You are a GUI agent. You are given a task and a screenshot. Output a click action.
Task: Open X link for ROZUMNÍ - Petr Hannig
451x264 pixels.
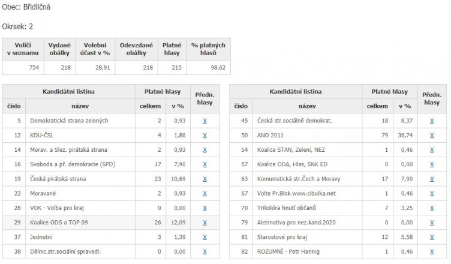432,251
